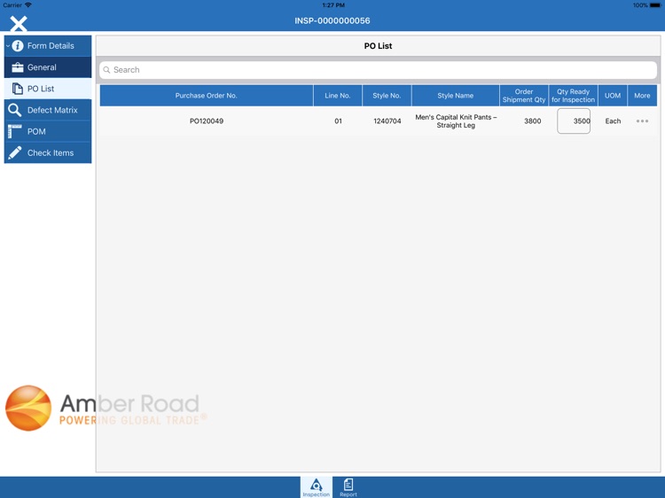
Task: Click the battery status icon
Action: click(655, 5)
